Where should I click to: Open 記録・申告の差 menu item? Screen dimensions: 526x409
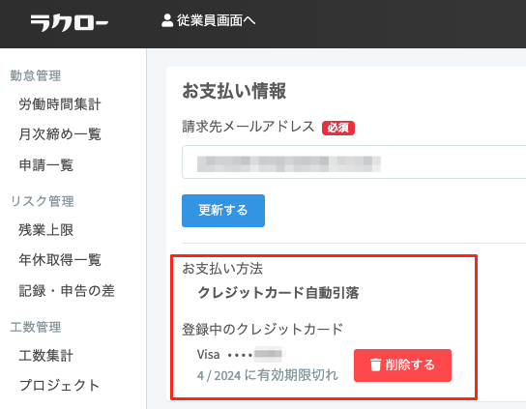67,291
